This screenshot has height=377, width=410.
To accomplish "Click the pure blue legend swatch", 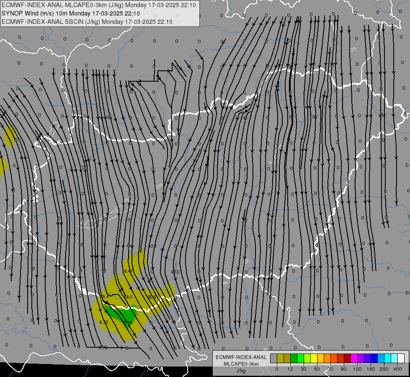I will [x=374, y=358].
